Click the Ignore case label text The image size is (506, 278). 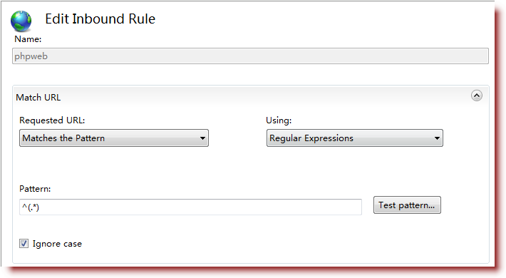click(57, 244)
